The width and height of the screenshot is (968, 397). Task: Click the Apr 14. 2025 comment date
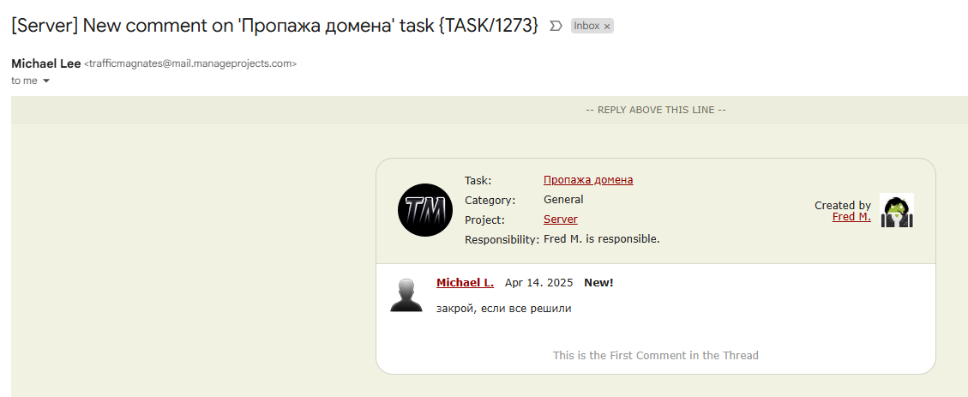coord(538,282)
